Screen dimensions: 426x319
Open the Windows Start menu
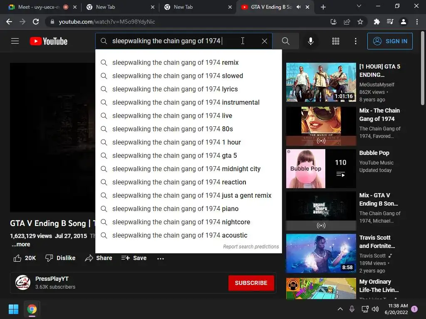(x=13, y=309)
